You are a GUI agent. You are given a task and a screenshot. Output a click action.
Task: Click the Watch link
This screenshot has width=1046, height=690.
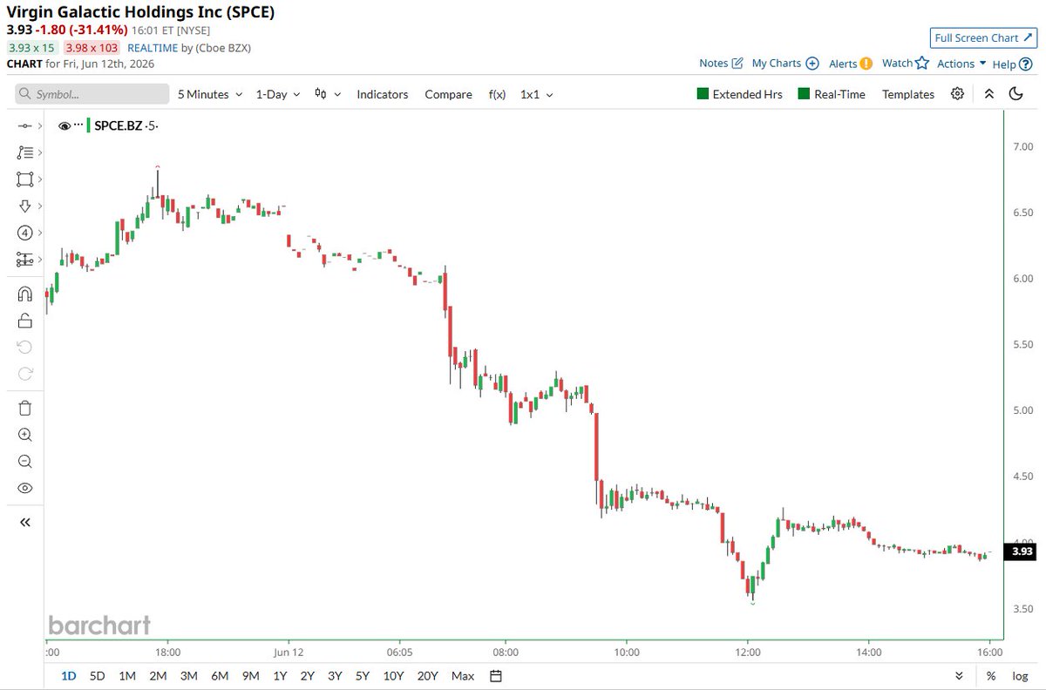click(x=897, y=63)
